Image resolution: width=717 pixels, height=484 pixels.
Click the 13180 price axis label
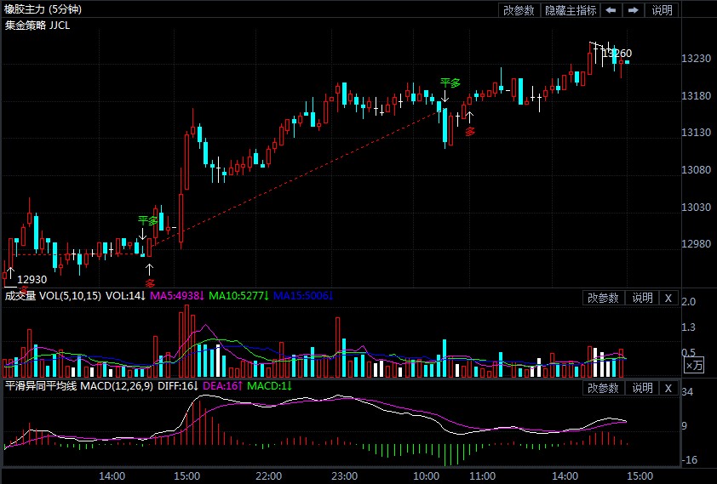pyautogui.click(x=696, y=96)
